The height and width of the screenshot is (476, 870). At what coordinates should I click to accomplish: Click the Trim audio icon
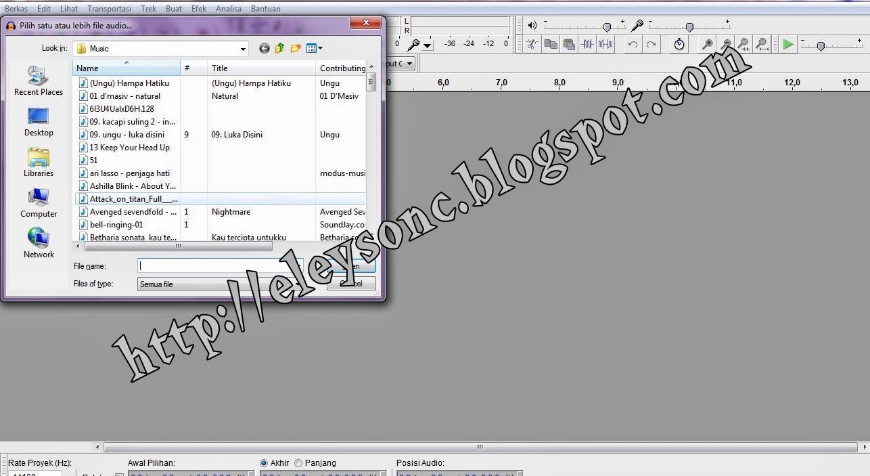click(587, 44)
